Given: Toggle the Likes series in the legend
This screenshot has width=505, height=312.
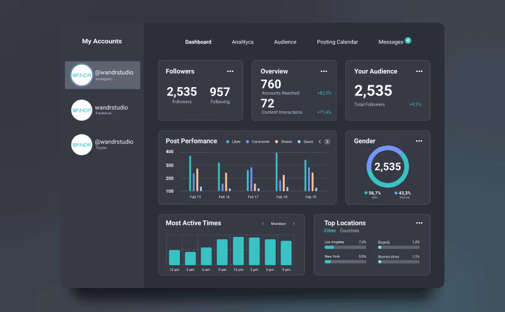Looking at the screenshot, I should 233,141.
